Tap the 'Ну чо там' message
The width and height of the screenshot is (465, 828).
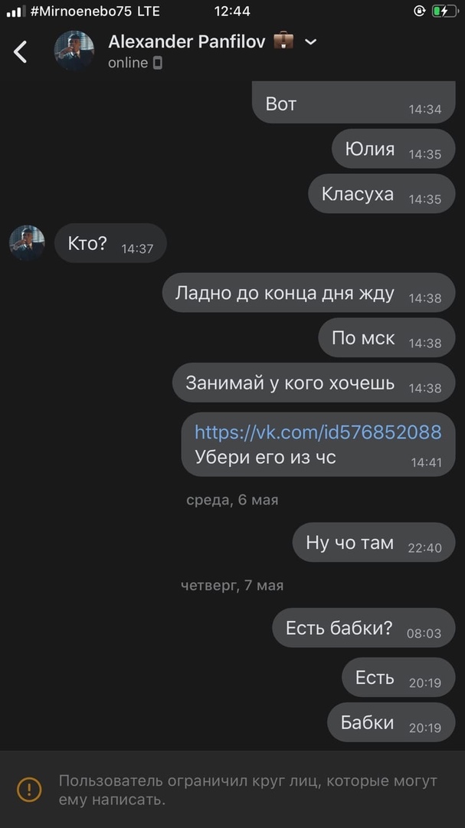click(x=374, y=542)
